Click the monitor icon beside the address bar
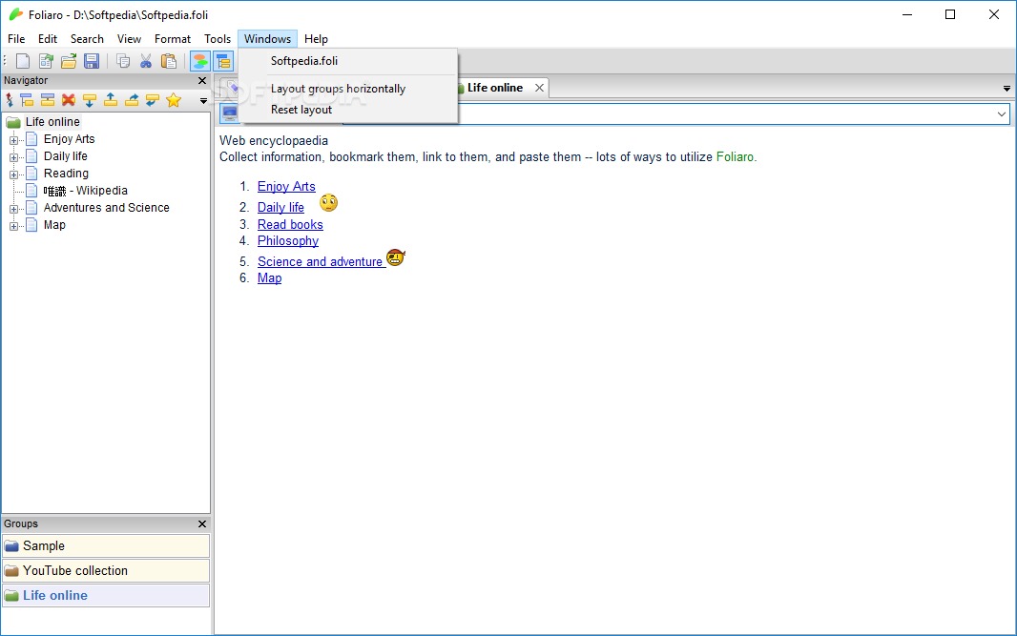Screen dimensions: 1017x636 coord(229,113)
